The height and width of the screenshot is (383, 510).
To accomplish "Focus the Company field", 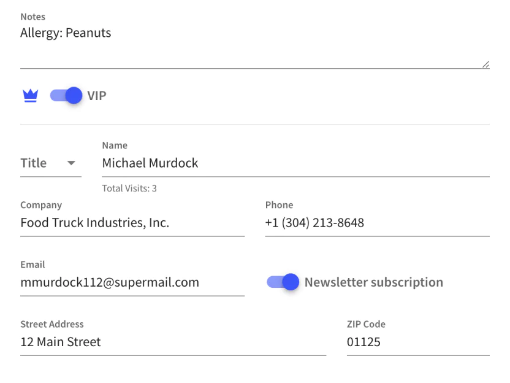I will (132, 223).
